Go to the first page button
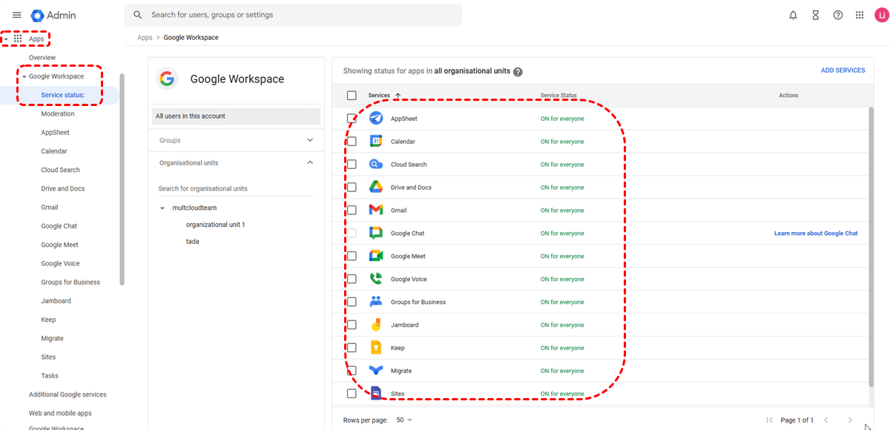This screenshot has width=890, height=430. coord(769,420)
